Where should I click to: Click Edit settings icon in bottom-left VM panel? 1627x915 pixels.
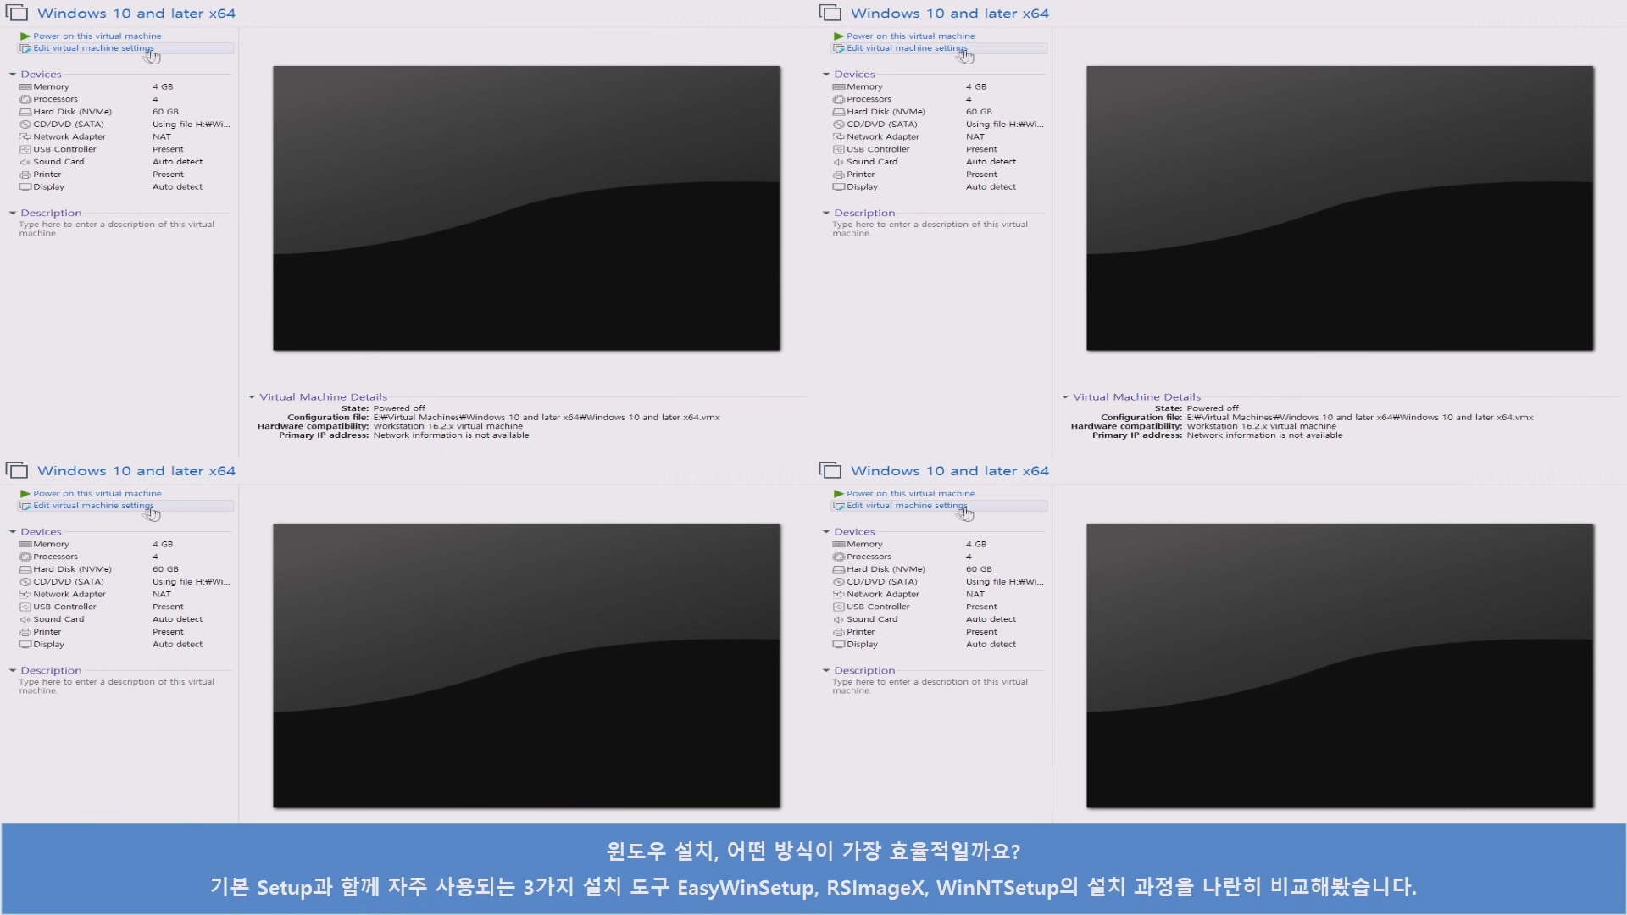pos(25,506)
